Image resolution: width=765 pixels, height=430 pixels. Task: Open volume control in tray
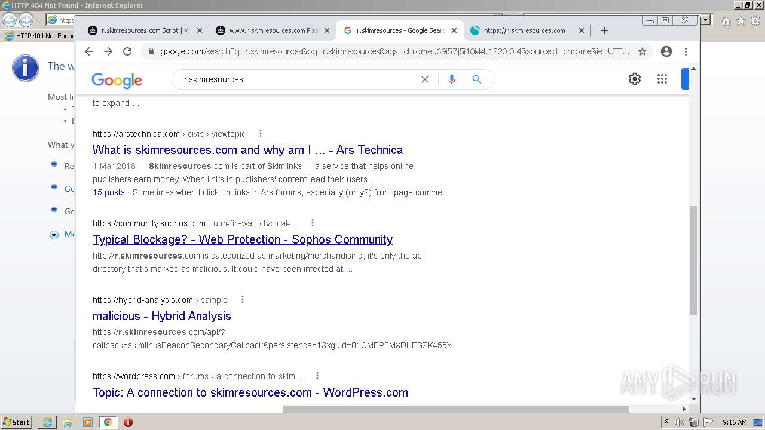coord(680,422)
